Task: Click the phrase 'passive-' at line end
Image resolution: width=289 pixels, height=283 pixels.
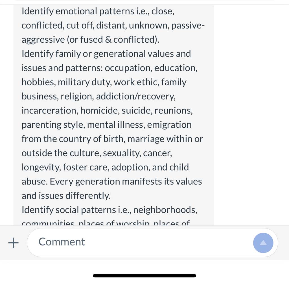Action: (188, 26)
